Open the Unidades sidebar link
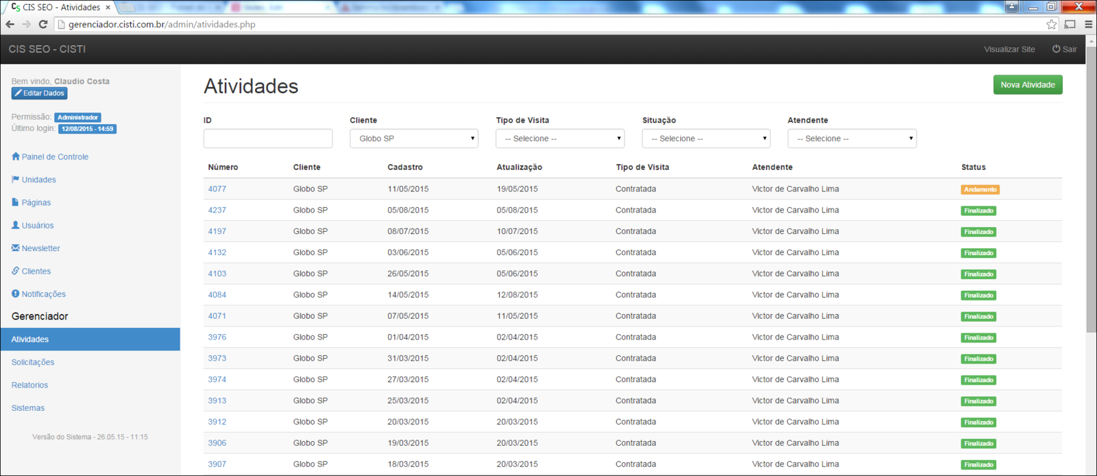This screenshot has width=1097, height=476. tap(39, 180)
